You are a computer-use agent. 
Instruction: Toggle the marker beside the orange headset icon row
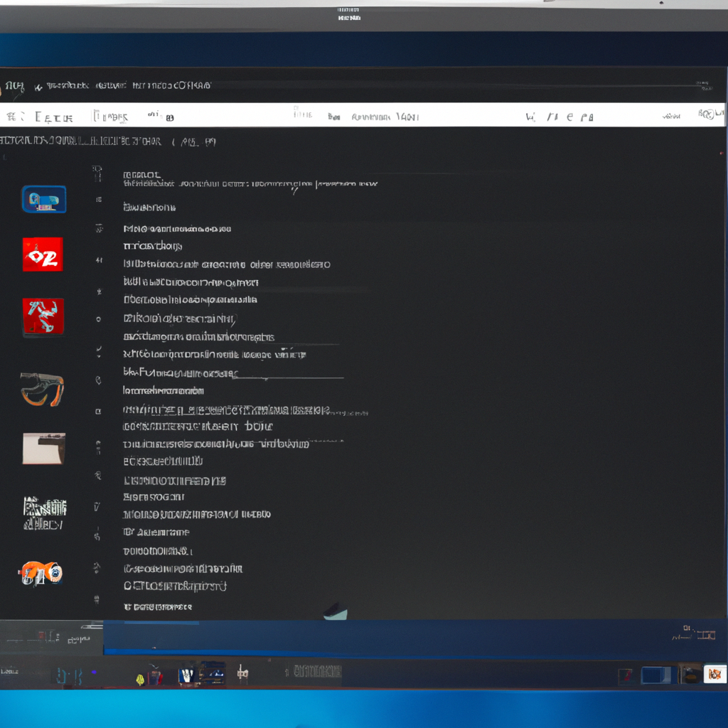[98, 381]
